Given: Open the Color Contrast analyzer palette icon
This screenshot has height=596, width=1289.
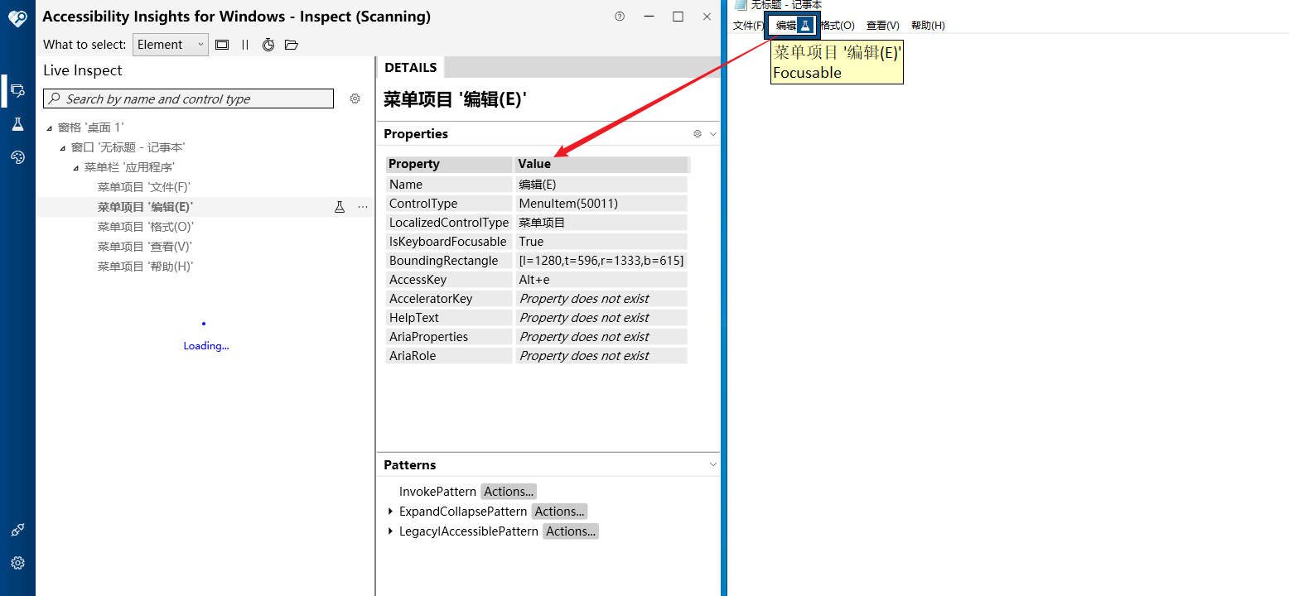Looking at the screenshot, I should click(x=17, y=156).
